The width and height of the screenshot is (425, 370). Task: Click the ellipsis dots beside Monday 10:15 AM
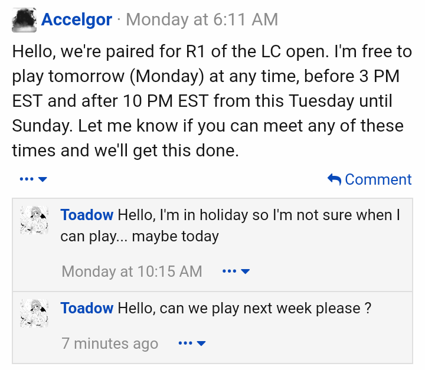[x=230, y=271]
